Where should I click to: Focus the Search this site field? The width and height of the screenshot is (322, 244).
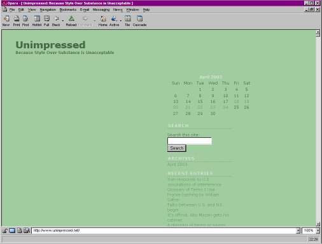click(190, 141)
